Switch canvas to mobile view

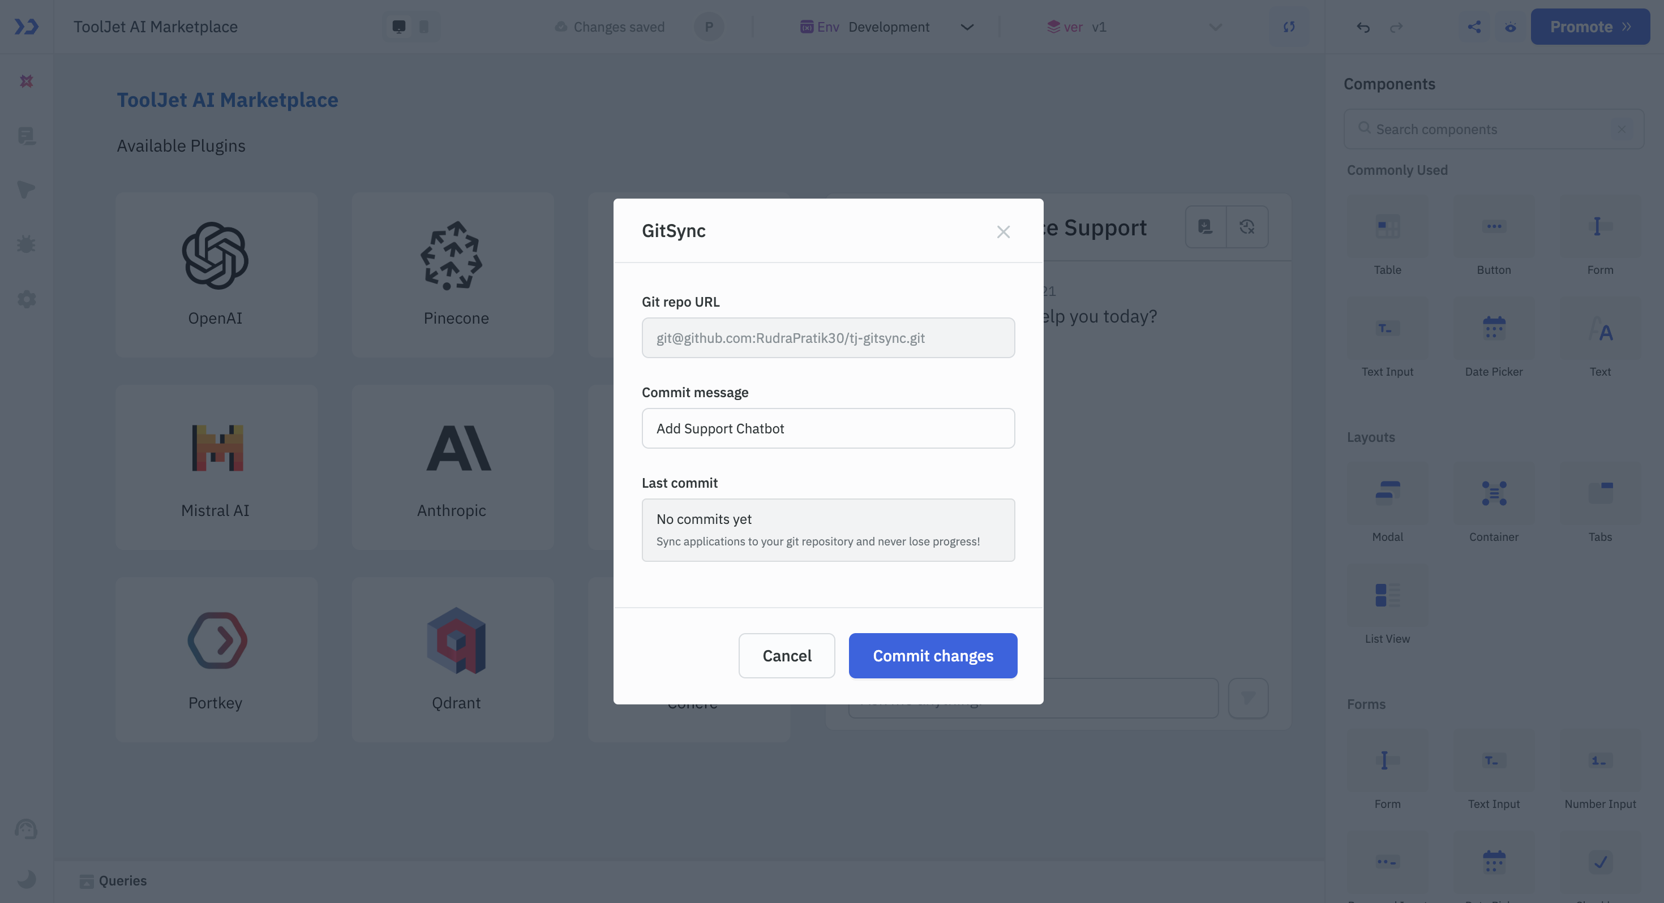point(423,27)
